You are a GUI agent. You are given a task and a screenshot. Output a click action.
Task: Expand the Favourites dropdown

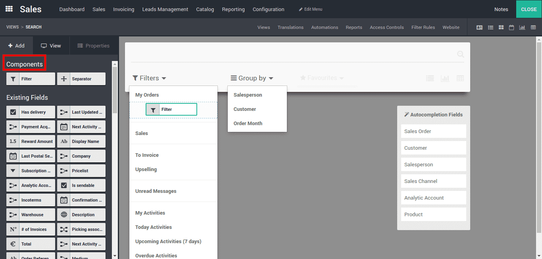322,78
